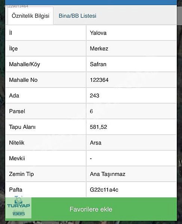Click the Mevkii row dash value
182x224 pixels.
click(x=91, y=158)
